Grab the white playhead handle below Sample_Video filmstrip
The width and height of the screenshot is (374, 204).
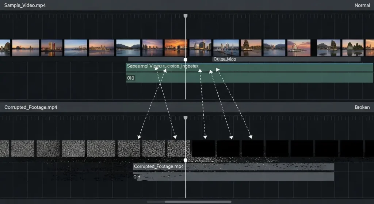pyautogui.click(x=185, y=59)
